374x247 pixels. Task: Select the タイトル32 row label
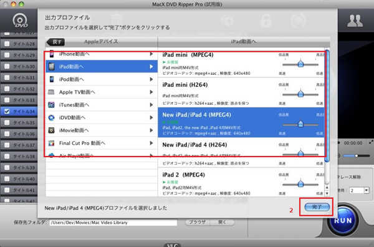point(24,89)
